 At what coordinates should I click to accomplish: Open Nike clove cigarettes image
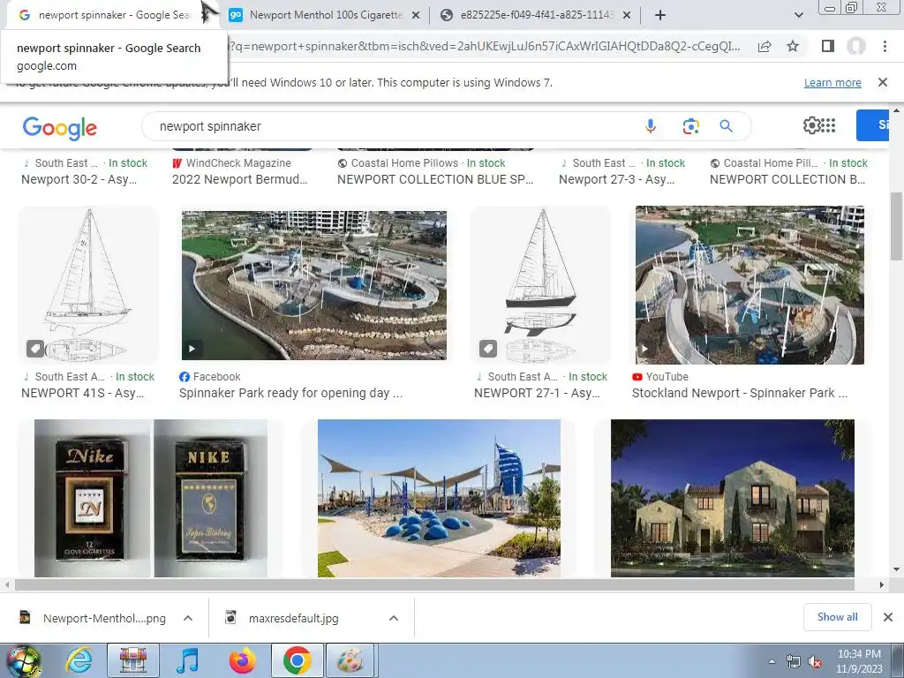pos(151,498)
